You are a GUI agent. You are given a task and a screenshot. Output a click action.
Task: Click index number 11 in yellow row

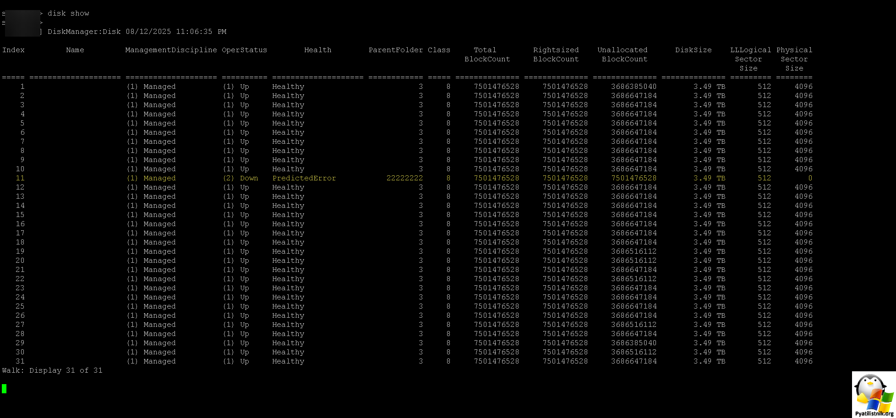[x=20, y=178]
